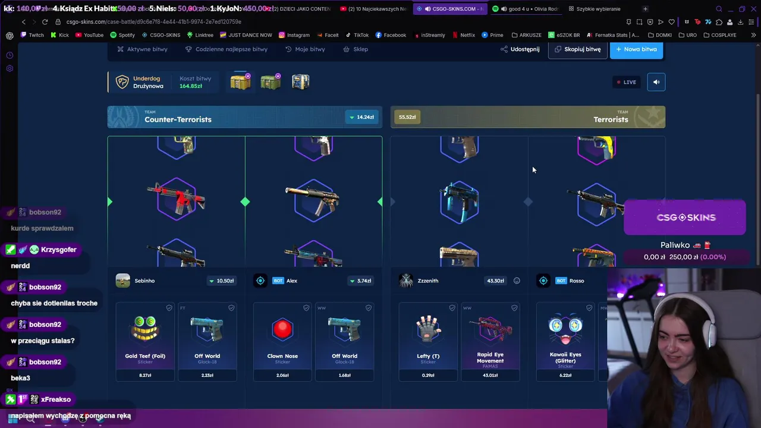Click Zzzenith's 43.30zł total badge
Image resolution: width=761 pixels, height=428 pixels.
click(x=495, y=281)
